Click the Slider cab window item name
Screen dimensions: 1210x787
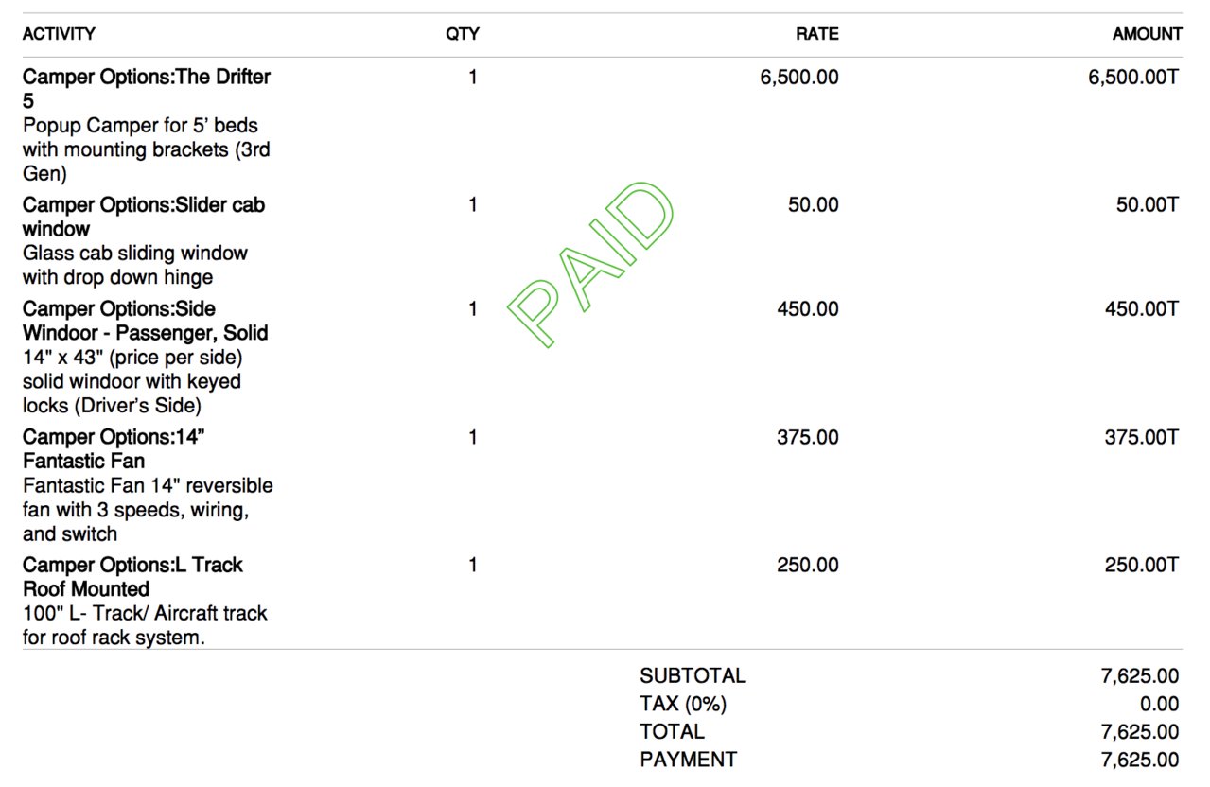[x=144, y=217]
